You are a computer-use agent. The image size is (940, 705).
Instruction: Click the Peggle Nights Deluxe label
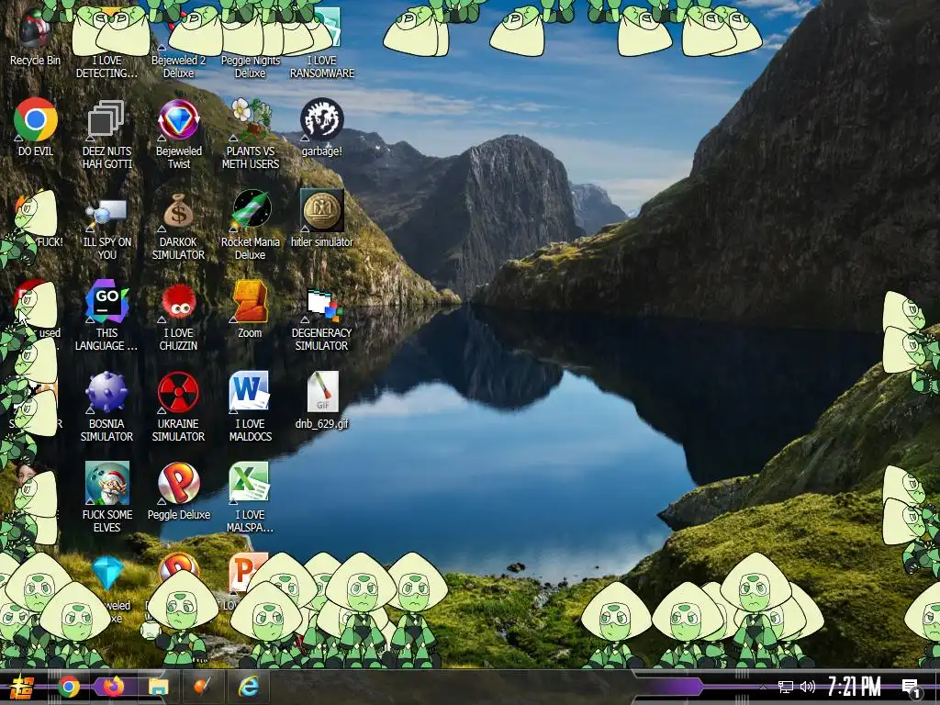[x=251, y=66]
